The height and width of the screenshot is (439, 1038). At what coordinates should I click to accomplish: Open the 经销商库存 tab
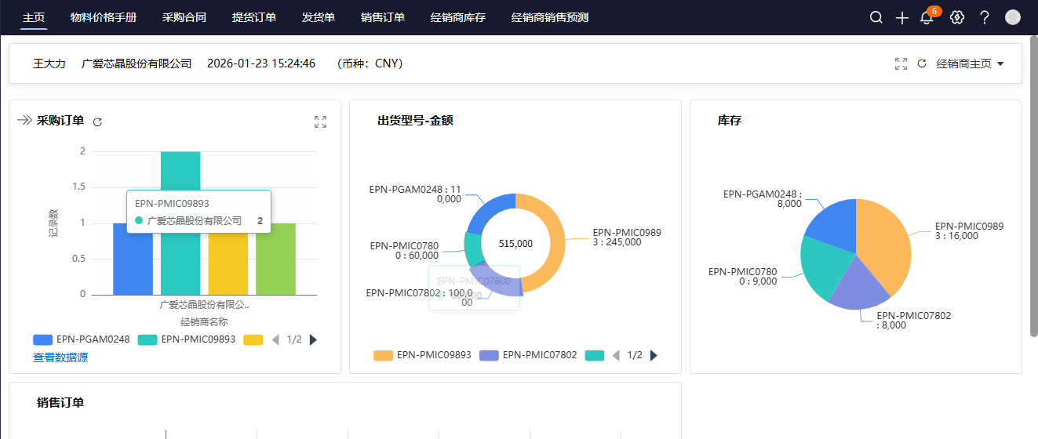click(458, 17)
